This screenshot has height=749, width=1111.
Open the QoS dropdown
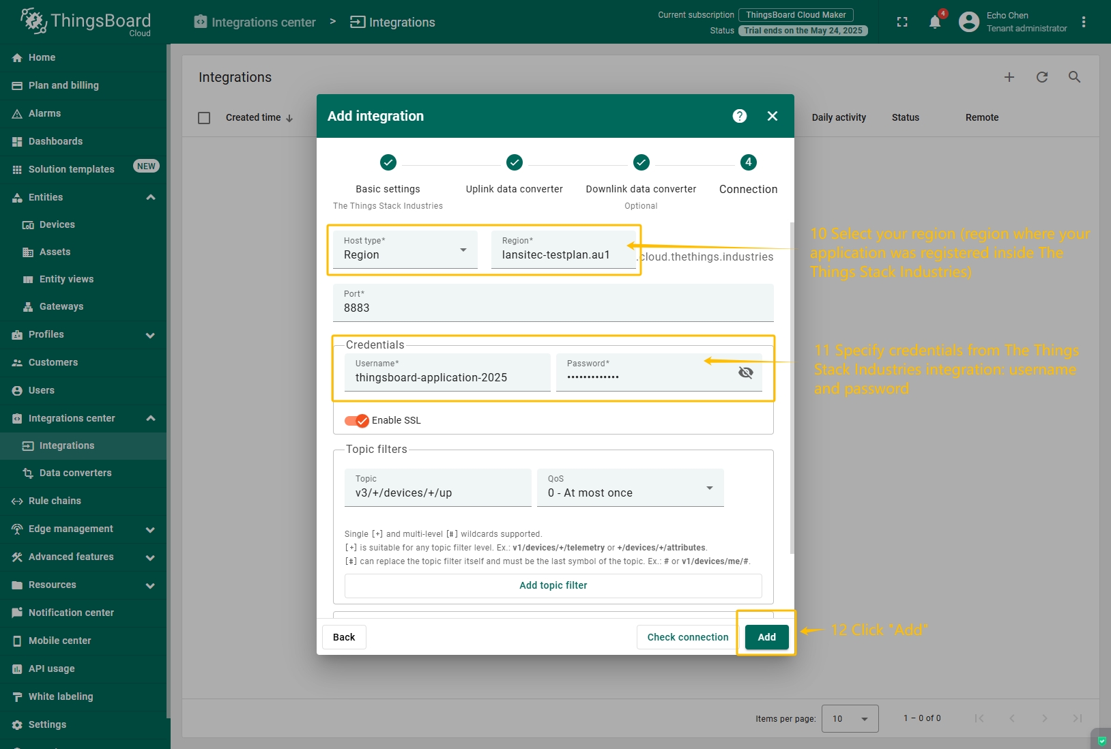(x=630, y=488)
